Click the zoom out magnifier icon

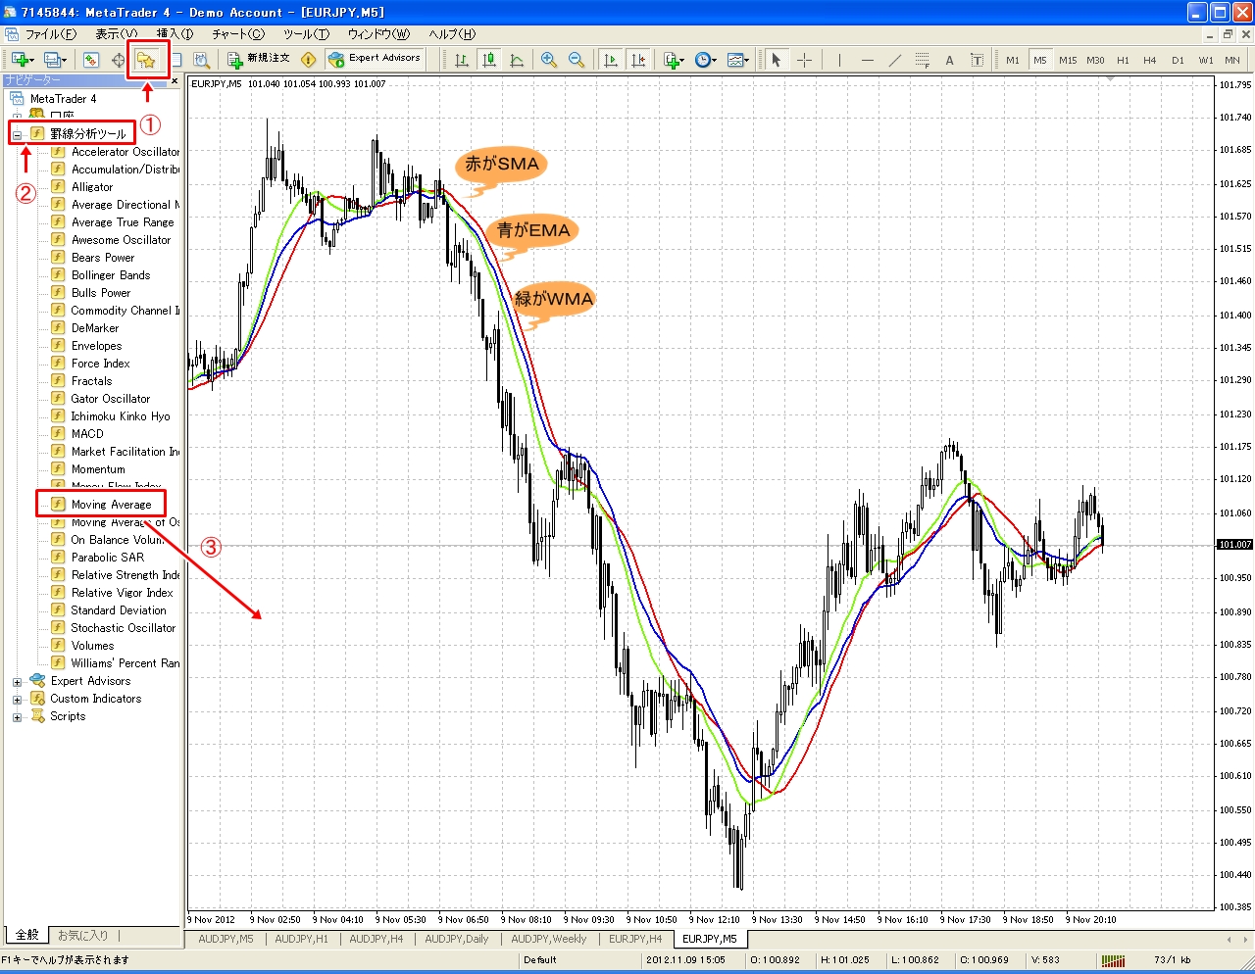coord(577,60)
